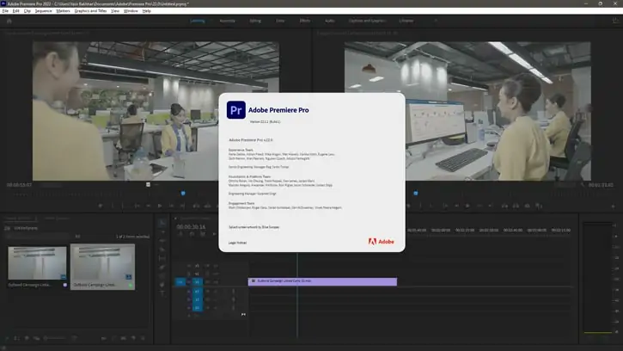Select the Ripple Edit tool

(162, 241)
